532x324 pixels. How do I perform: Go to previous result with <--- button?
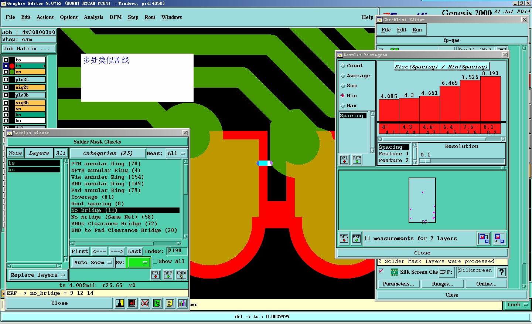pos(99,252)
